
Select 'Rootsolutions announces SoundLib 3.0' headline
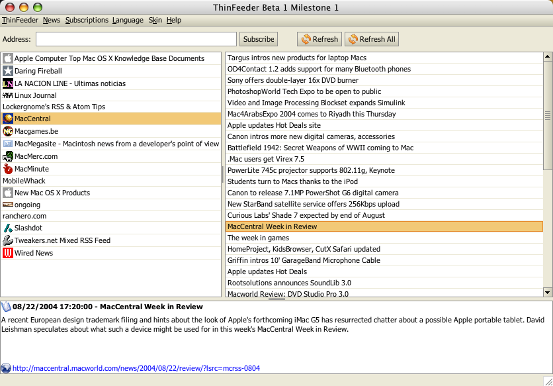click(x=384, y=283)
